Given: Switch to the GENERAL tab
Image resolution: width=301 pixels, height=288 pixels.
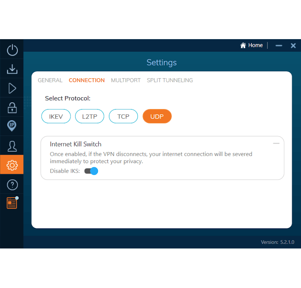Looking at the screenshot, I should point(50,80).
